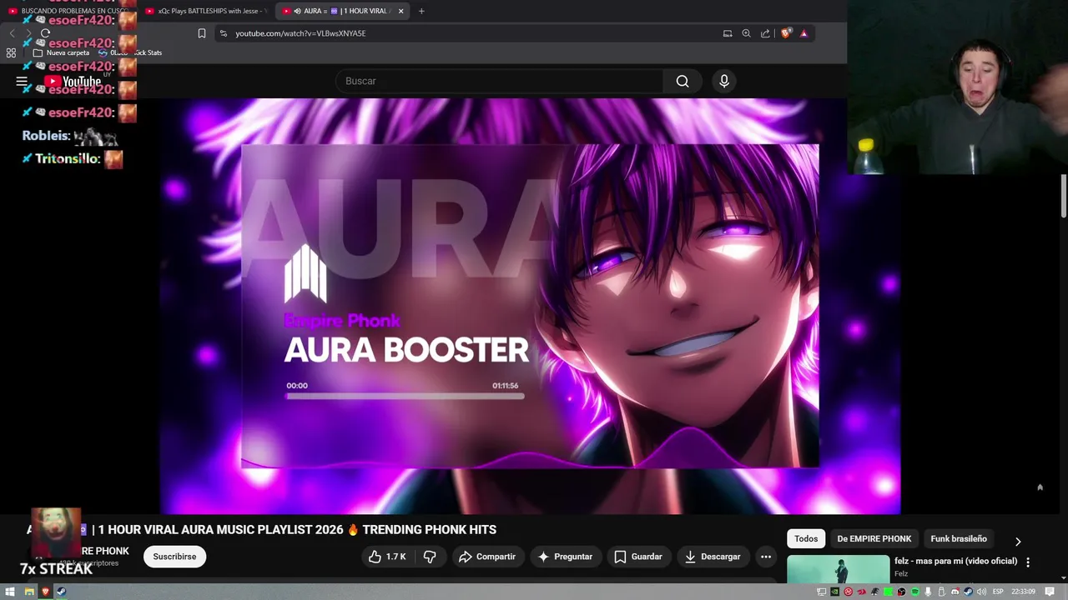Start voice search with the microphone icon
Screen dimensions: 1068x600
(x=724, y=81)
